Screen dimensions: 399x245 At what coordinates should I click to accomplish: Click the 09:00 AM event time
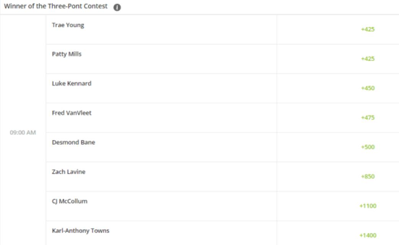[x=23, y=132]
